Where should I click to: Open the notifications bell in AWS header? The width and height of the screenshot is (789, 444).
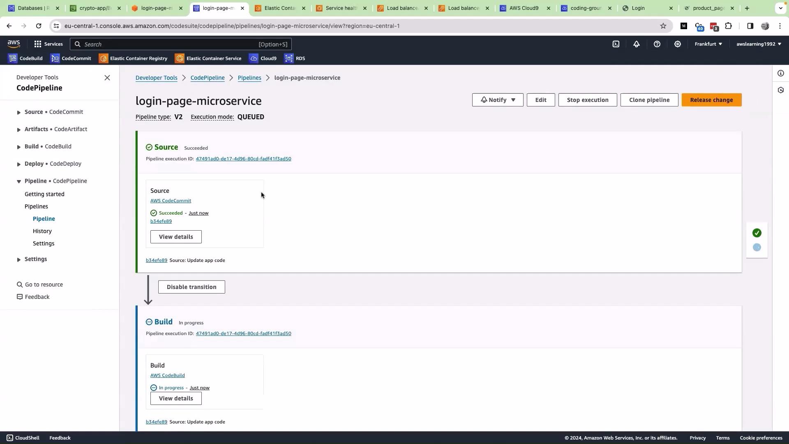(637, 44)
